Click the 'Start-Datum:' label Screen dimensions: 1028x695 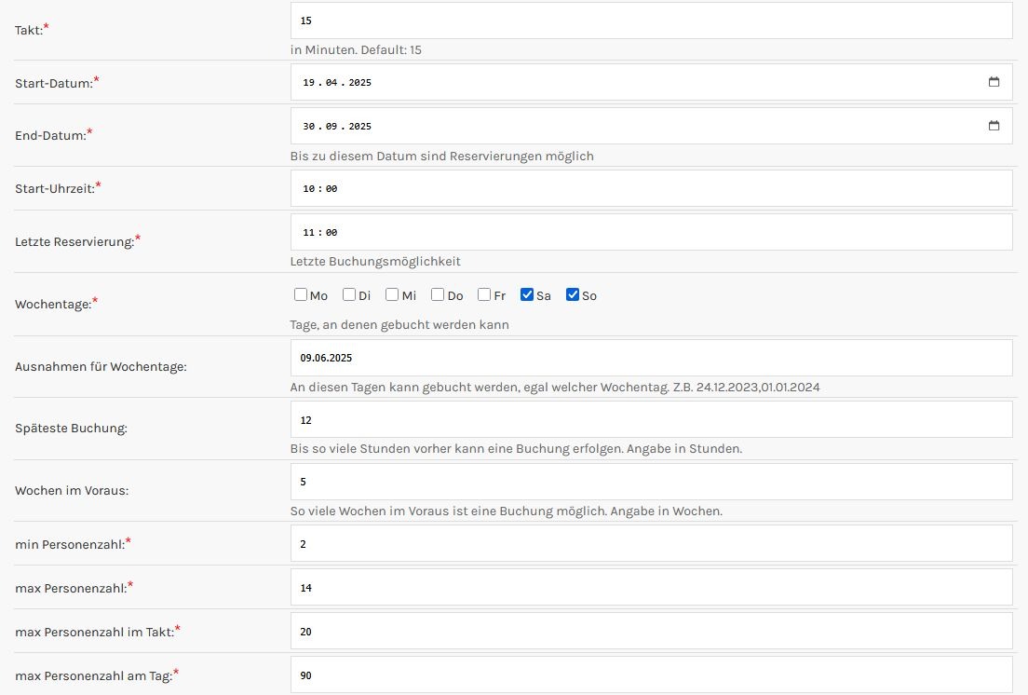pyautogui.click(x=54, y=83)
